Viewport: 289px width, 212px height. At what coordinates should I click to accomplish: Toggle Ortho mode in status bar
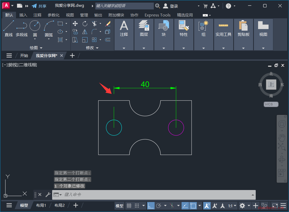(x=151, y=205)
